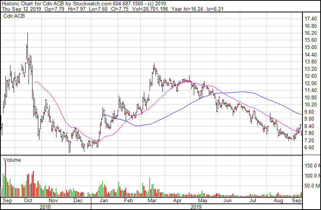
Task: Click the '2019' year label on bottom axis
Action: click(x=196, y=207)
